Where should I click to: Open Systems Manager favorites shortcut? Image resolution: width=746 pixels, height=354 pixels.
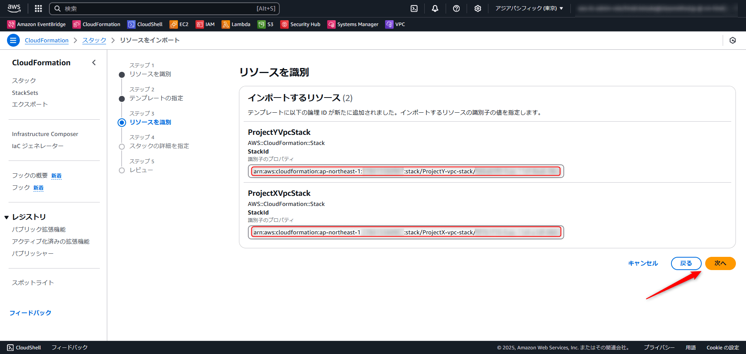(x=353, y=24)
